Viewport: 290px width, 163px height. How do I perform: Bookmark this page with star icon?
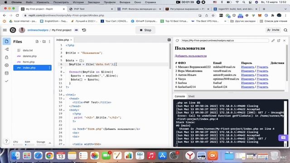[x=213, y=15]
